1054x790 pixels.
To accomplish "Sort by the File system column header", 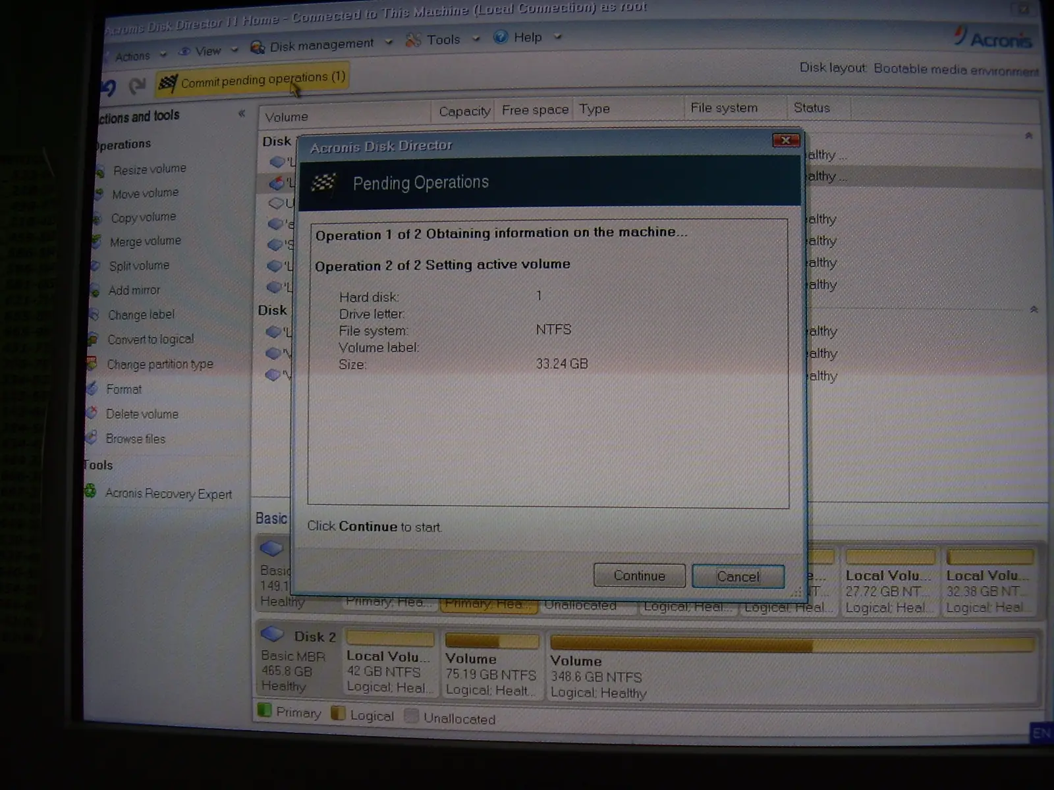I will coord(736,107).
